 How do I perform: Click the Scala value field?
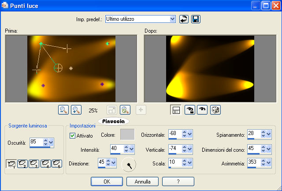[175, 162]
